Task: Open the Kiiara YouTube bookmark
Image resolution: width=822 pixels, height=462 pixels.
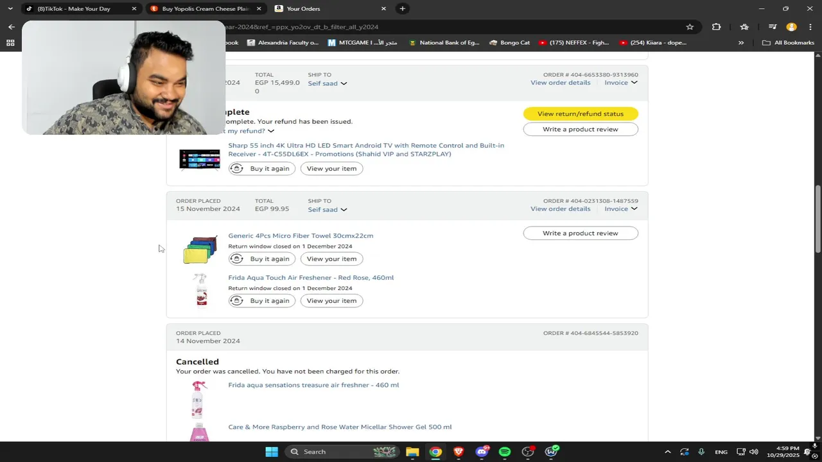Action: (x=653, y=43)
